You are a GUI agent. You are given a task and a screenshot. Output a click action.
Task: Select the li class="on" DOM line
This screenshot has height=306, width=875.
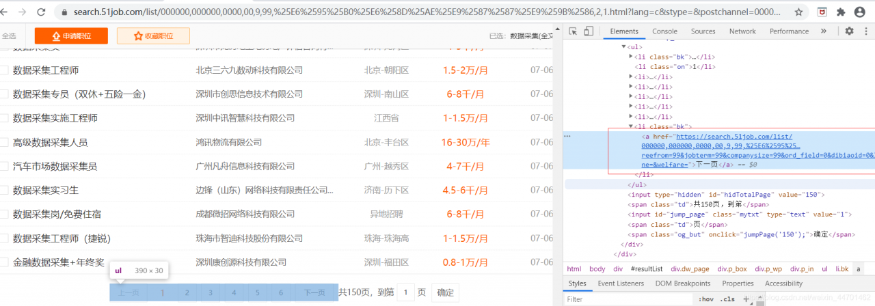pyautogui.click(x=675, y=67)
